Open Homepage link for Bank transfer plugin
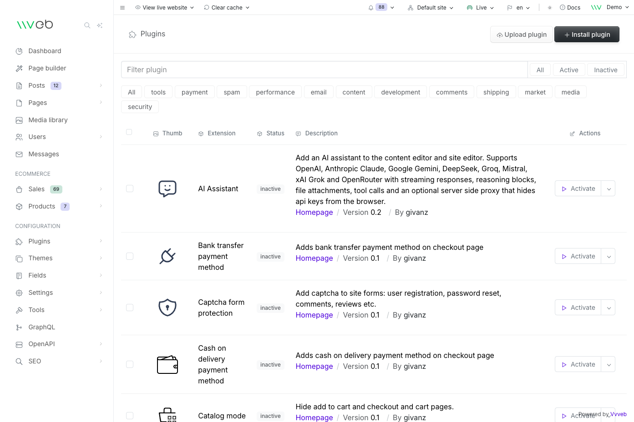Viewport: 634px width, 422px height. (314, 258)
